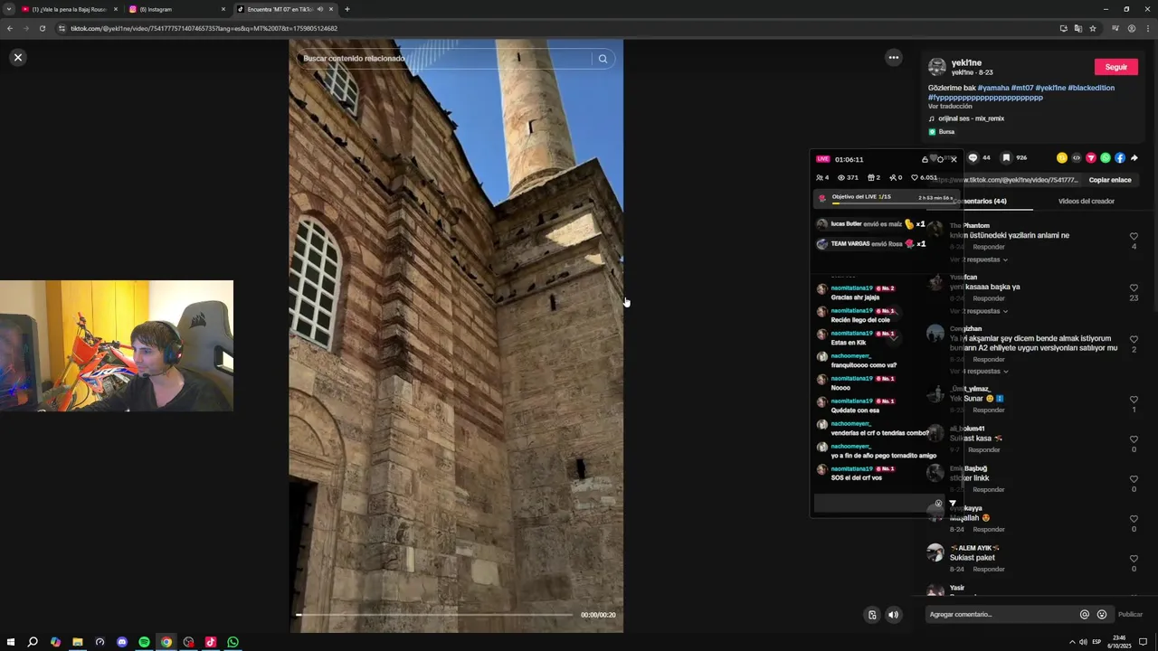Close the TikTok video viewer
The image size is (1158, 651).
click(x=17, y=58)
